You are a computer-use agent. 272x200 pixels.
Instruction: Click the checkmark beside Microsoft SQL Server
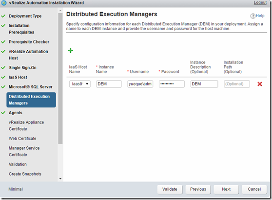tap(3, 87)
